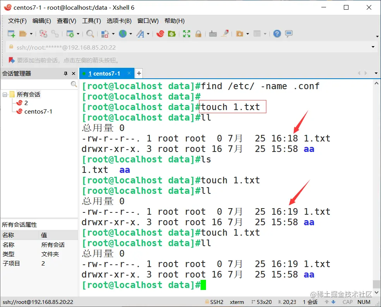This screenshot has width=381, height=307.
Task: Expand the toolbar overflow arrow at right
Action: 377,36
